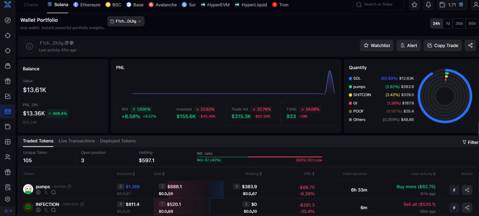Search INFECTION token via magnifier icon
The height and width of the screenshot is (216, 479).
coord(53,210)
